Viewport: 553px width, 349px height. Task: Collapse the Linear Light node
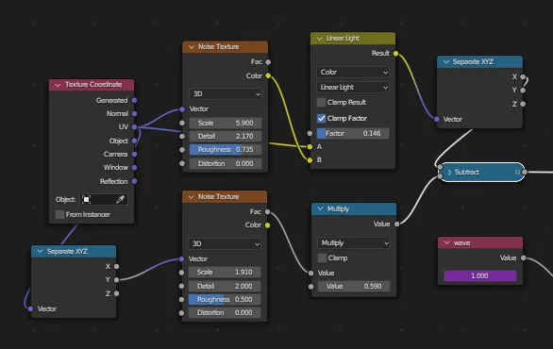pos(320,39)
